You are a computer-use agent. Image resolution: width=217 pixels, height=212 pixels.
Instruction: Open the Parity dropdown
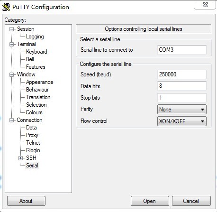click(x=182, y=110)
